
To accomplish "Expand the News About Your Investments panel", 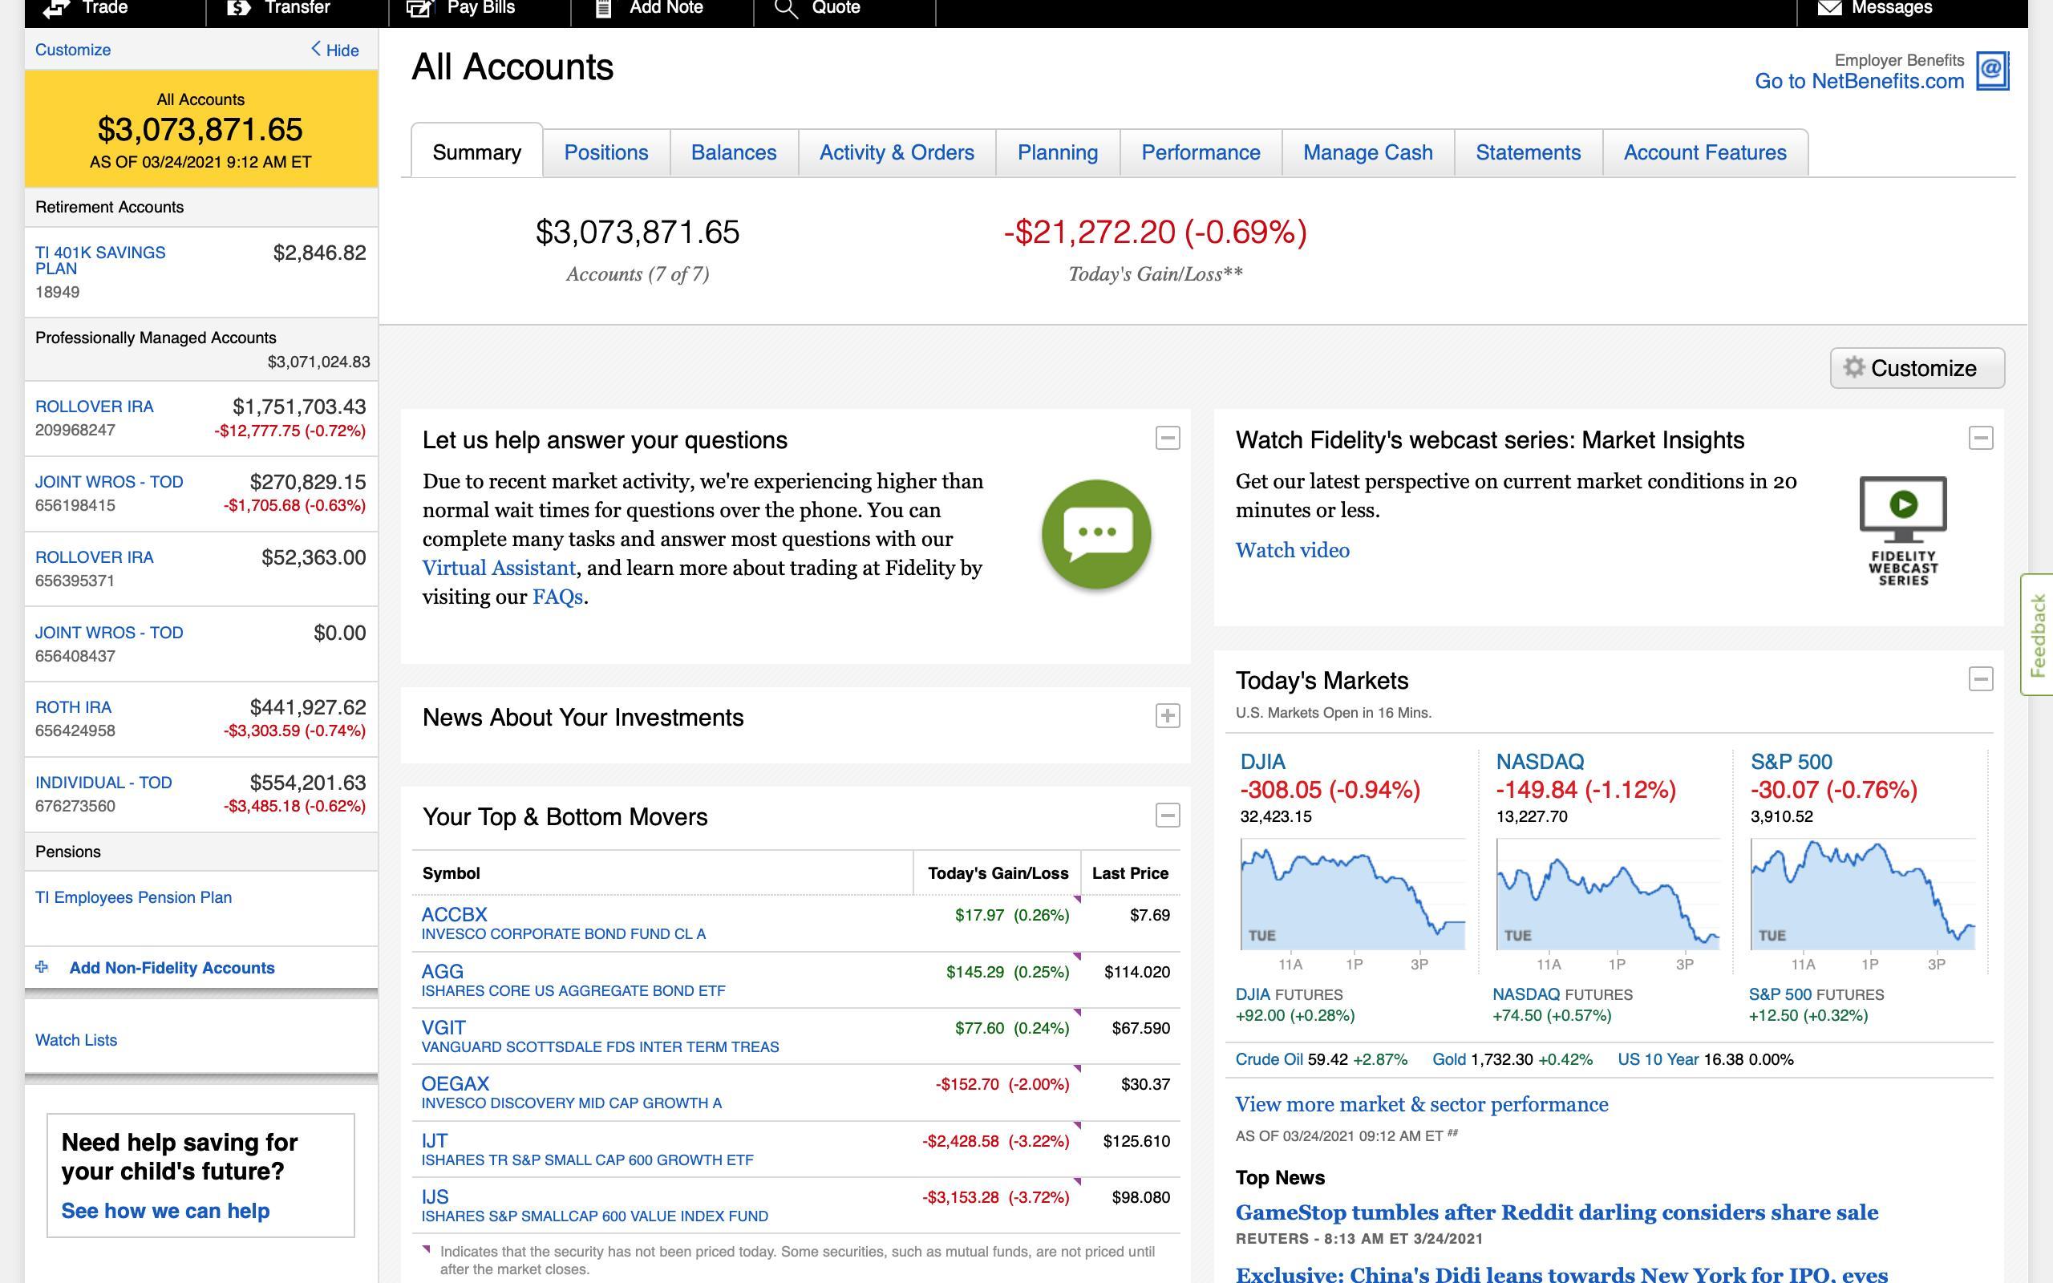I will click(x=1168, y=715).
